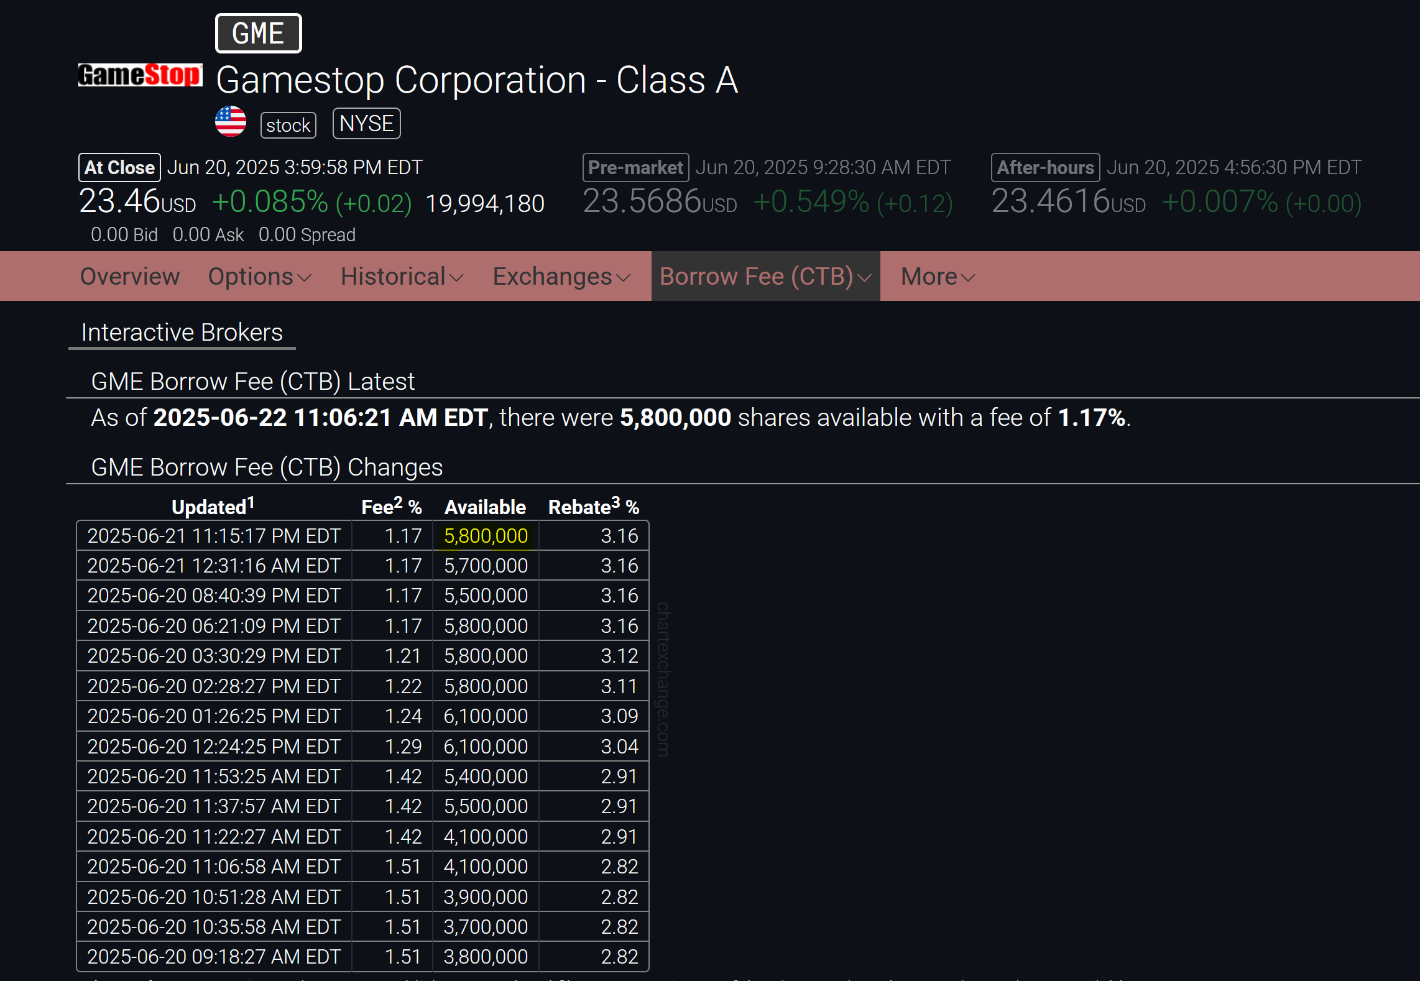Click the GameStop logo image
1420x981 pixels.
(140, 75)
